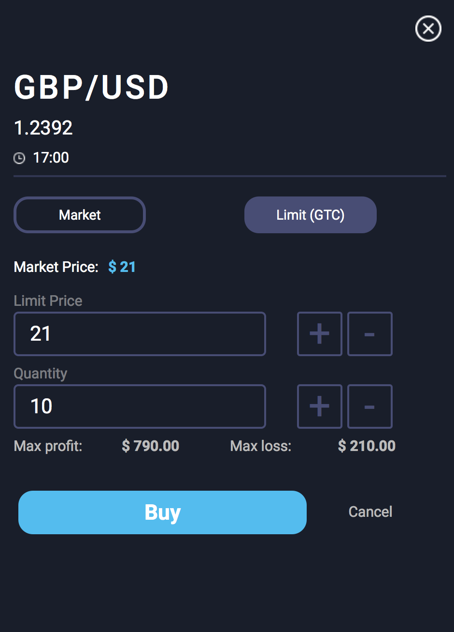The image size is (454, 632).
Task: Select the Limit (GTC) order type
Action: tap(310, 215)
